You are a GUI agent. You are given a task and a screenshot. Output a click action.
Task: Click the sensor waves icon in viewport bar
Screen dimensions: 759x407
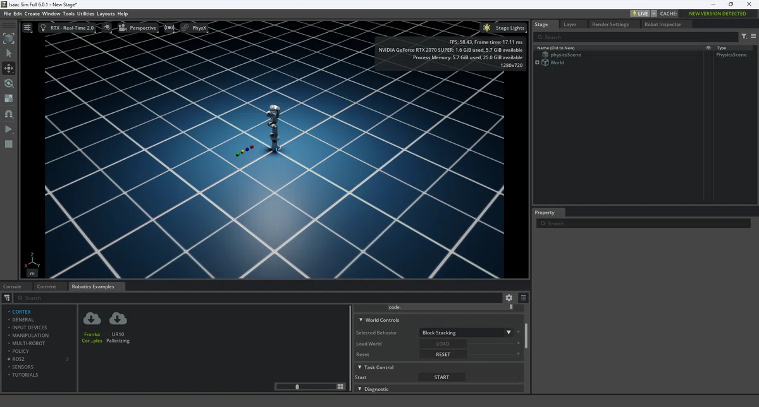[169, 28]
